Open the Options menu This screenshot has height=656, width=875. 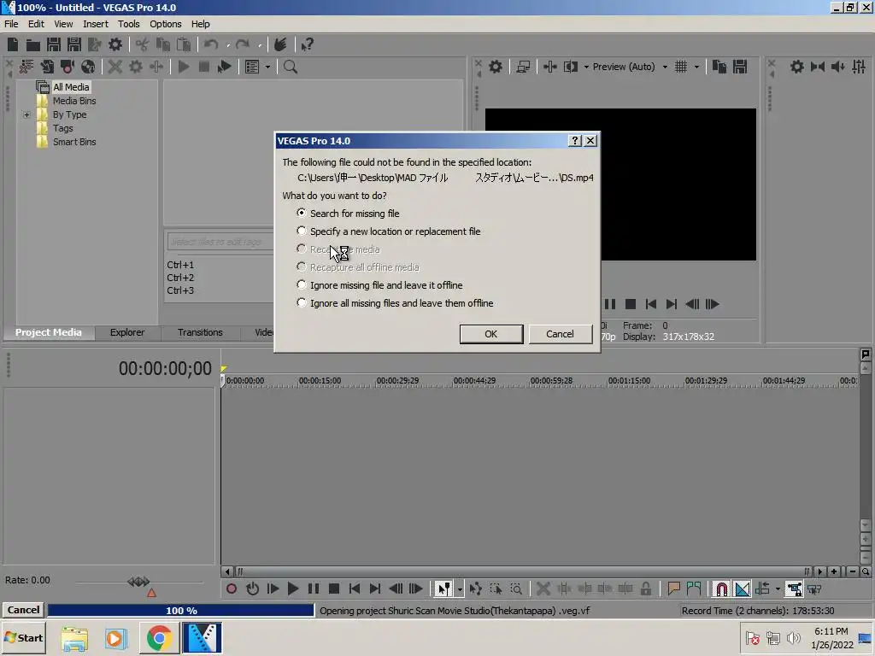pos(165,24)
